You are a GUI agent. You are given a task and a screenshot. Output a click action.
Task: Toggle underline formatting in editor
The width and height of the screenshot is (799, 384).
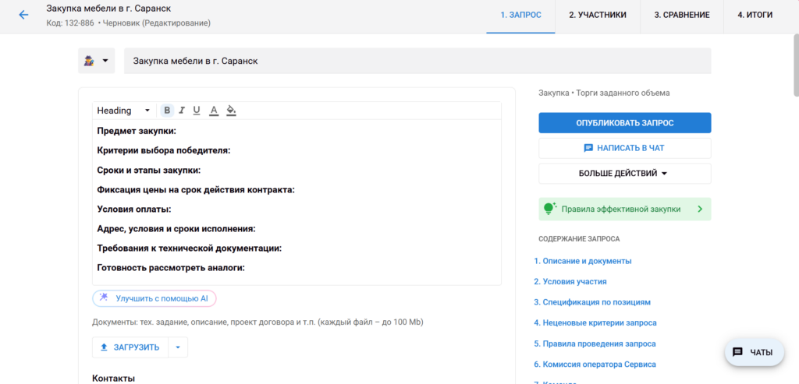(197, 110)
